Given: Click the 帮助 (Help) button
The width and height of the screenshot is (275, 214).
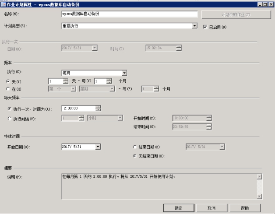Looking at the screenshot, I should tap(245, 207).
